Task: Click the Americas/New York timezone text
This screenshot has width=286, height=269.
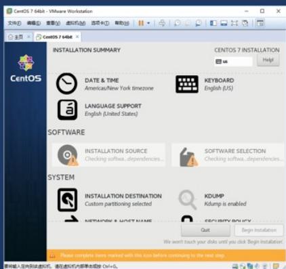Action: coord(119,88)
